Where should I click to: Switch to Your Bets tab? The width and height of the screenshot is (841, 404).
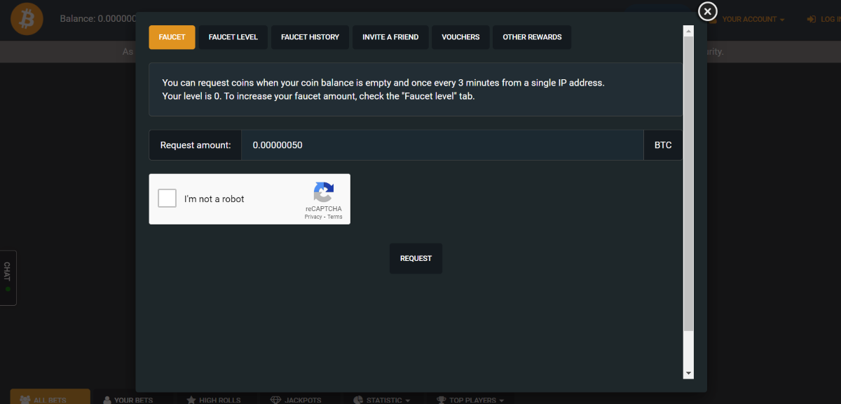128,400
